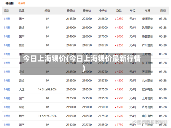171x128 pixels.
Task: Click lowest price 214550
Action: tap(71, 19)
